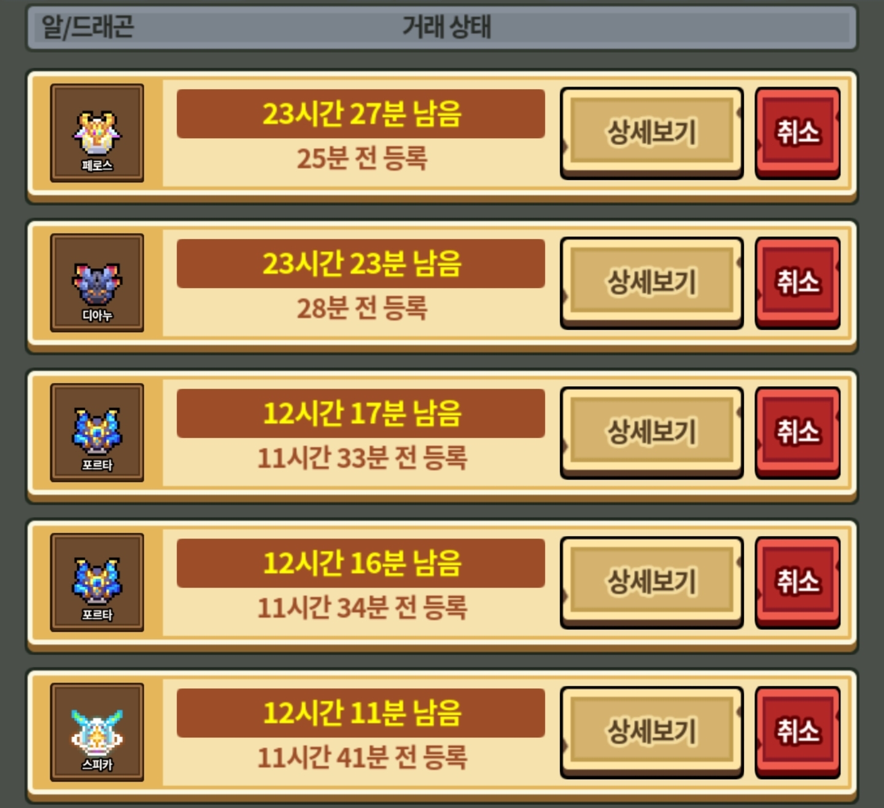Select the 디아누 dragon icon
Viewport: 884px width, 808px height.
click(97, 283)
